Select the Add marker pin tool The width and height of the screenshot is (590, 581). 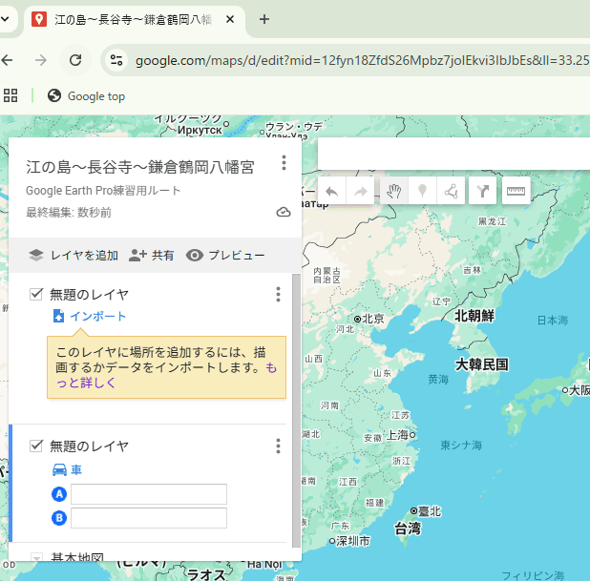click(422, 191)
